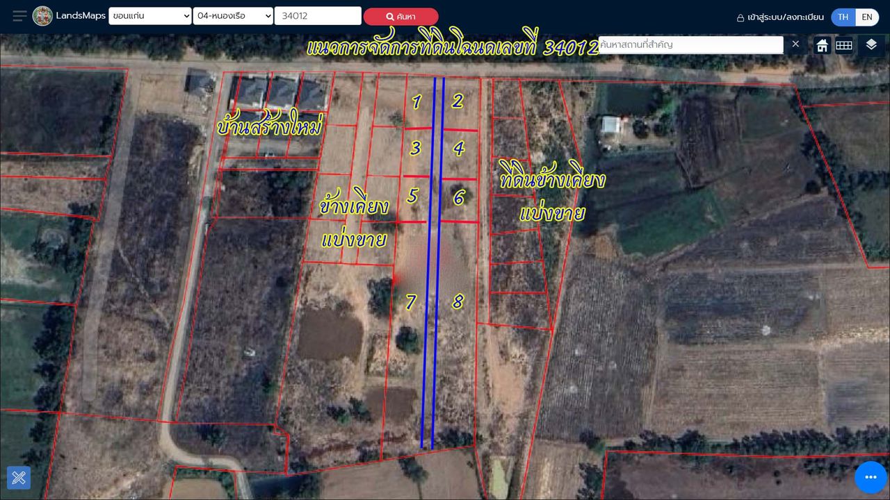Click the home map icon
Viewport: 890px width, 500px height.
pyautogui.click(x=822, y=45)
